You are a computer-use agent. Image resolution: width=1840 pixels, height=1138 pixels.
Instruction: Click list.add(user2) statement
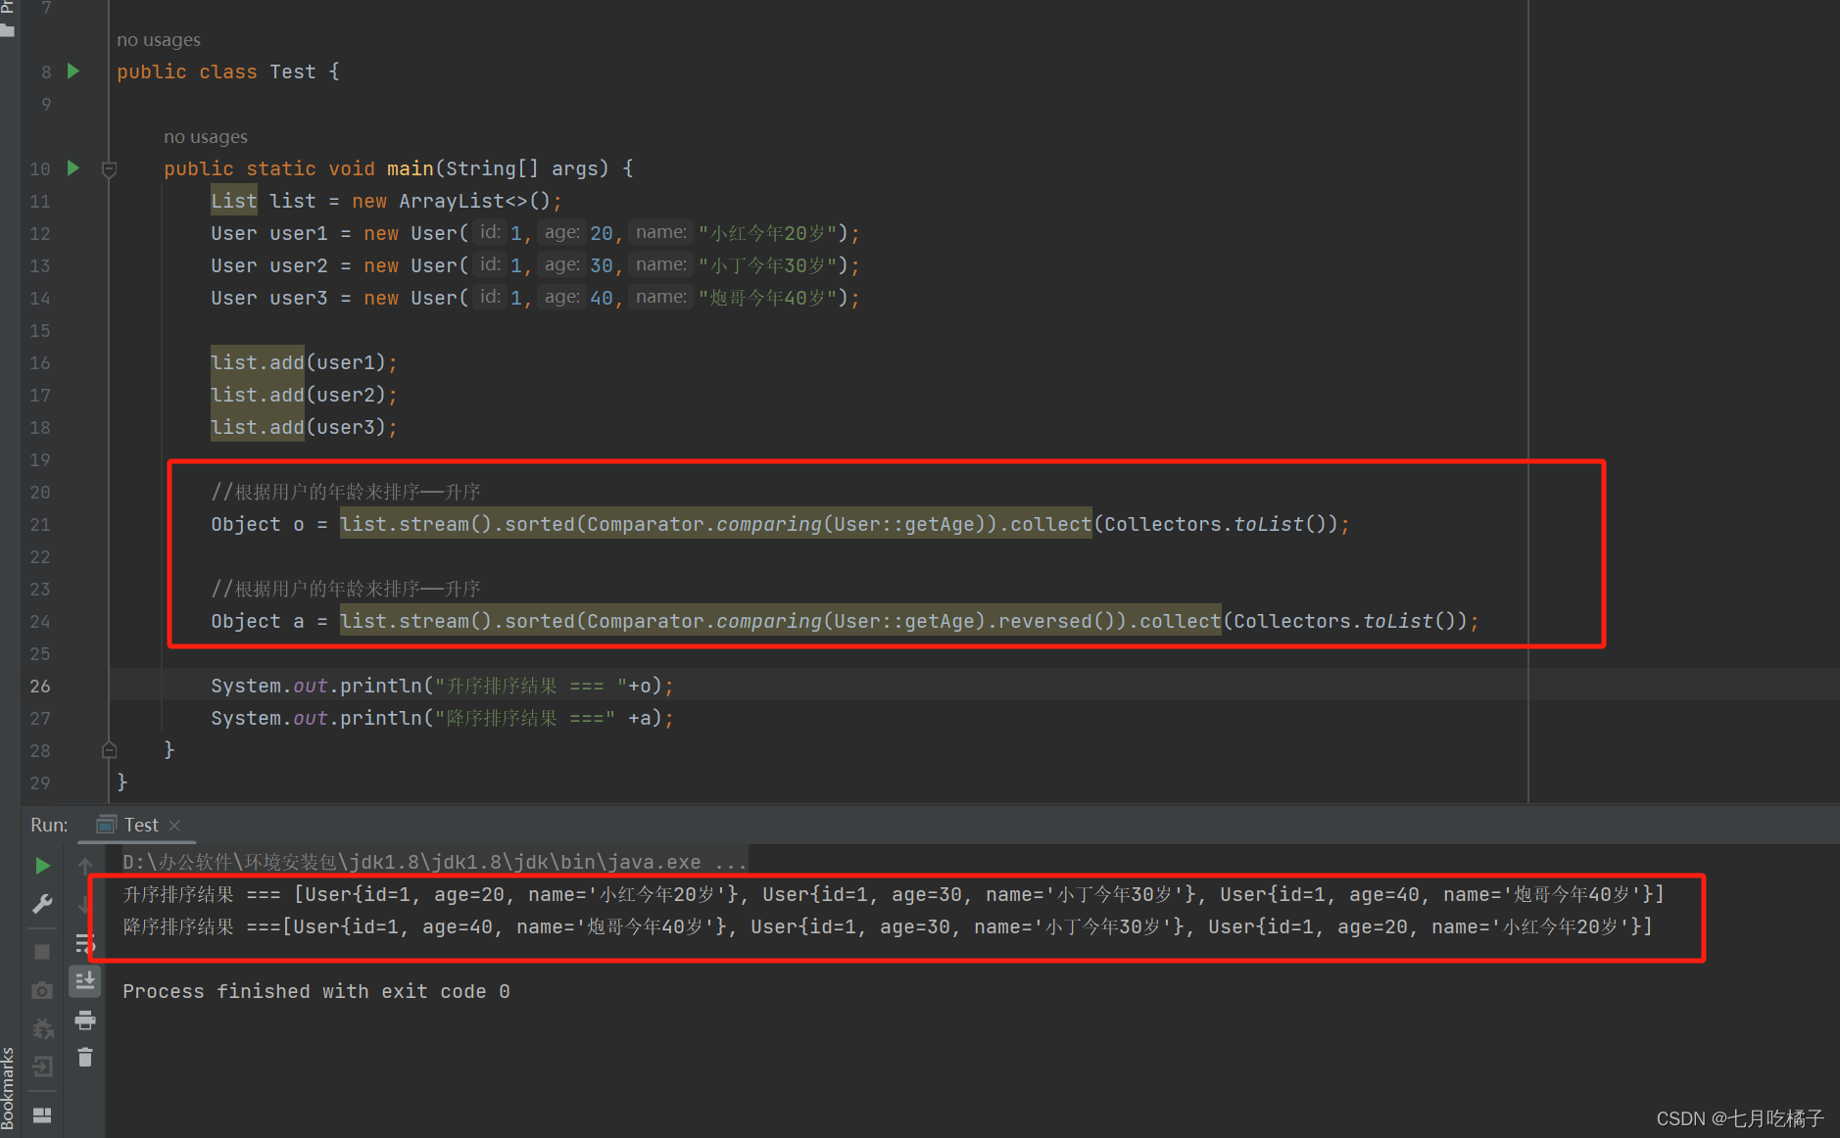tap(304, 395)
